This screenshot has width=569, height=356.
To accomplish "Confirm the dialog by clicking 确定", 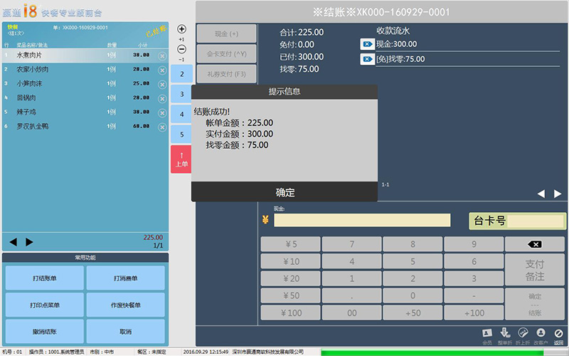I will (x=284, y=192).
